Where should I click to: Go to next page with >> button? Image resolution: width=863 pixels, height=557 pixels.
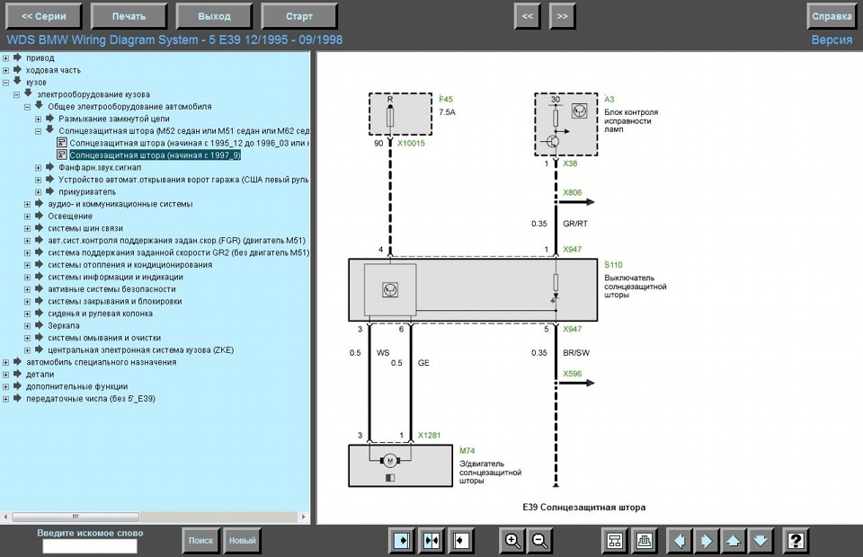pos(562,16)
